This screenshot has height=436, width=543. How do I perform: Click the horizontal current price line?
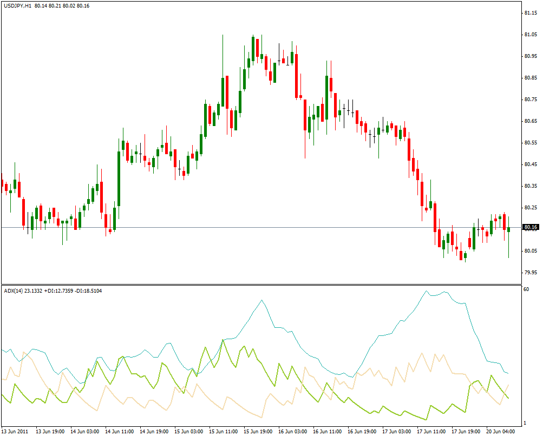click(x=261, y=227)
